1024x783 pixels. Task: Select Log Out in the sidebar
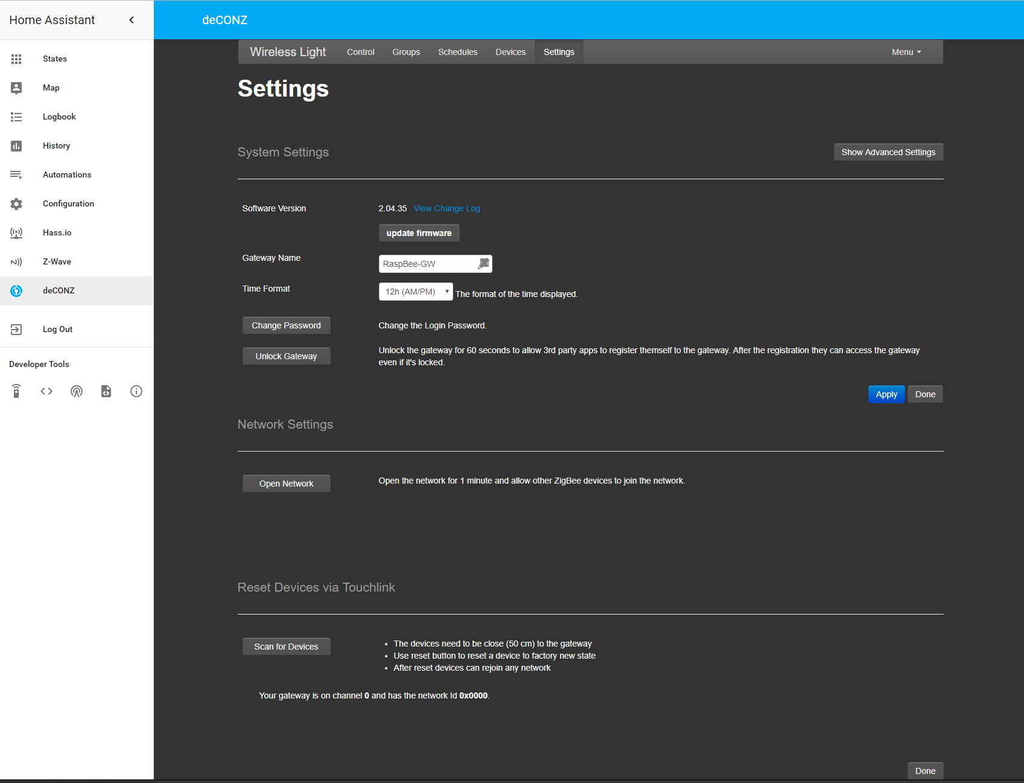click(77, 329)
